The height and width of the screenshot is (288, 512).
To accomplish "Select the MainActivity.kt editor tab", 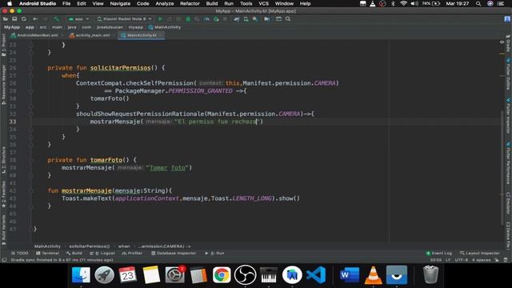I will [x=141, y=35].
